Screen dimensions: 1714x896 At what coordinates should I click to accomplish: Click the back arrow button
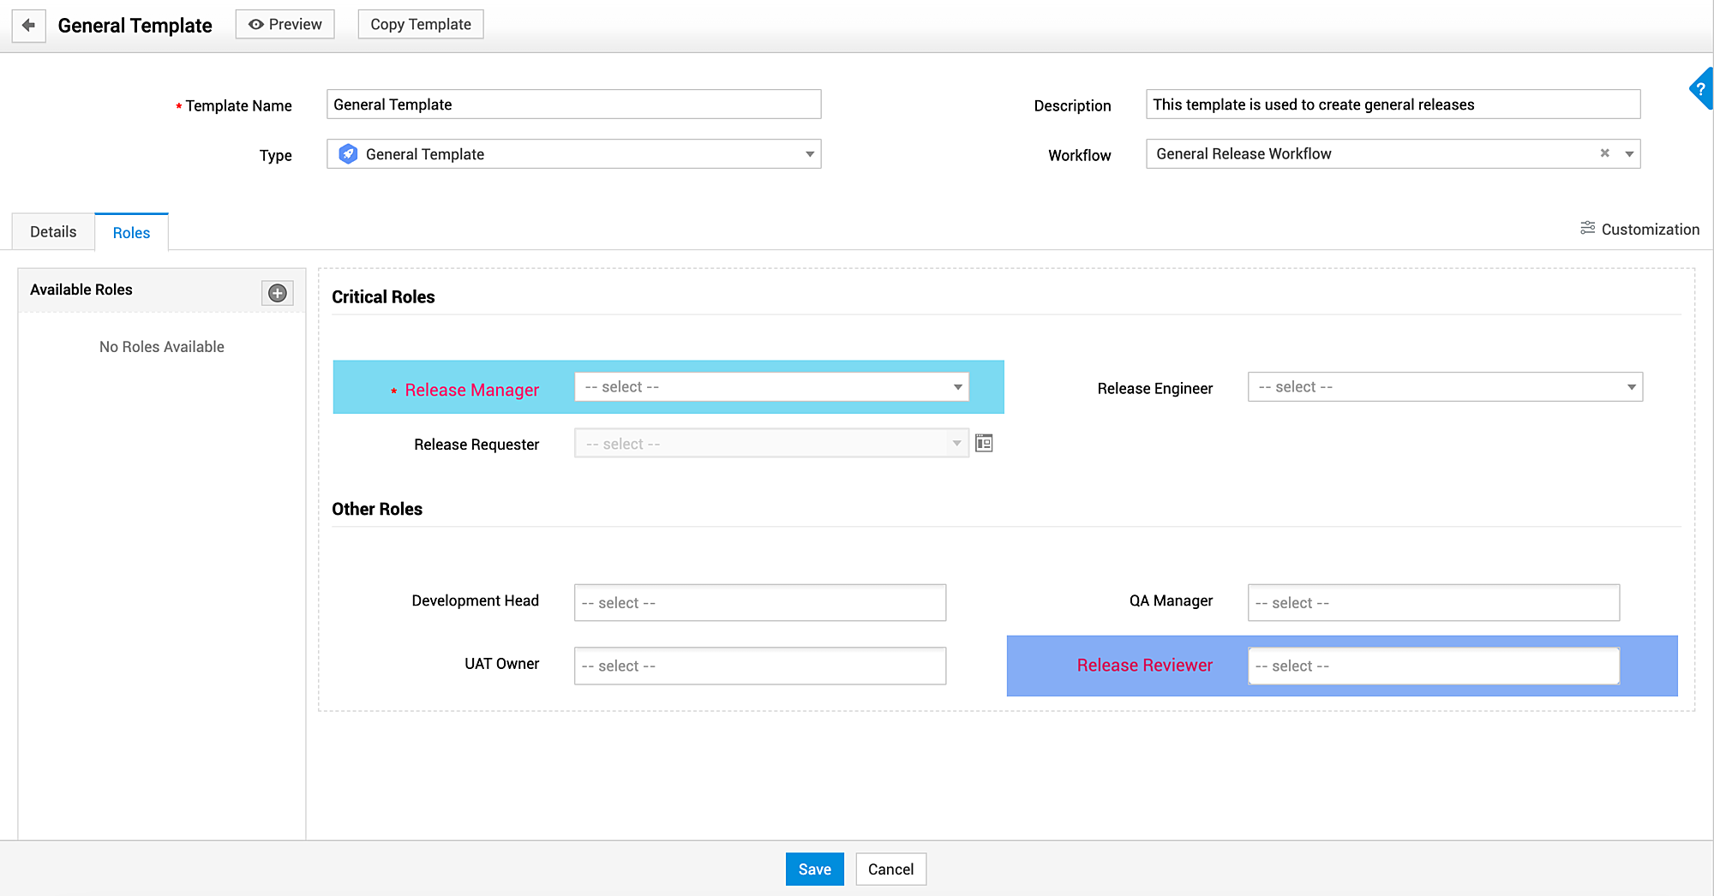point(28,25)
